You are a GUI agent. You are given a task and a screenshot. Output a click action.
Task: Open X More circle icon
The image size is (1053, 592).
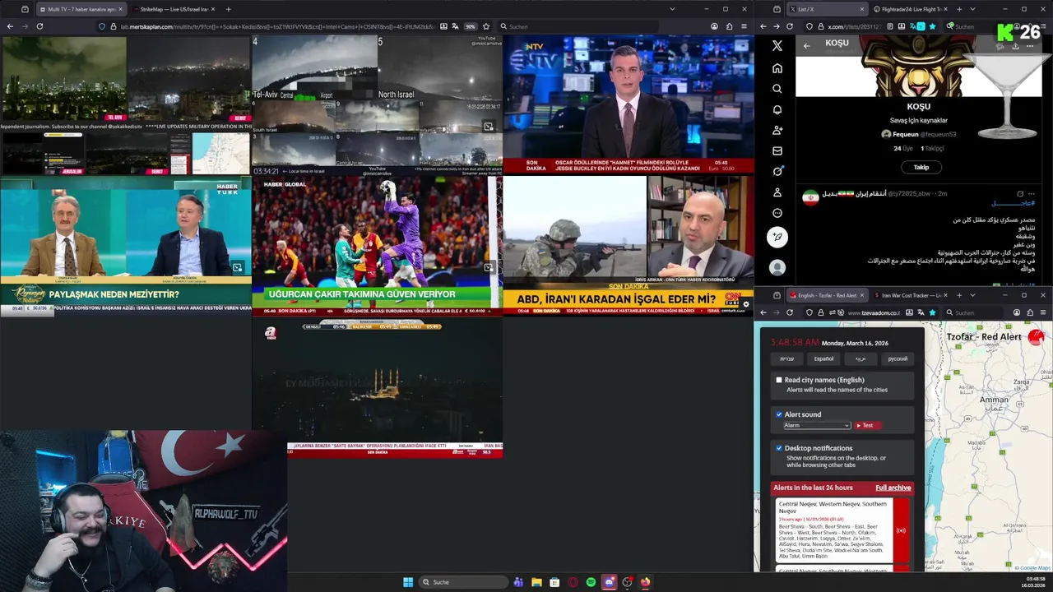tap(777, 213)
